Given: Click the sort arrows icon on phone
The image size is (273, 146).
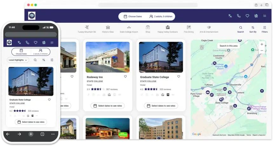Looking at the screenshot, I should pyautogui.click(x=44, y=60).
